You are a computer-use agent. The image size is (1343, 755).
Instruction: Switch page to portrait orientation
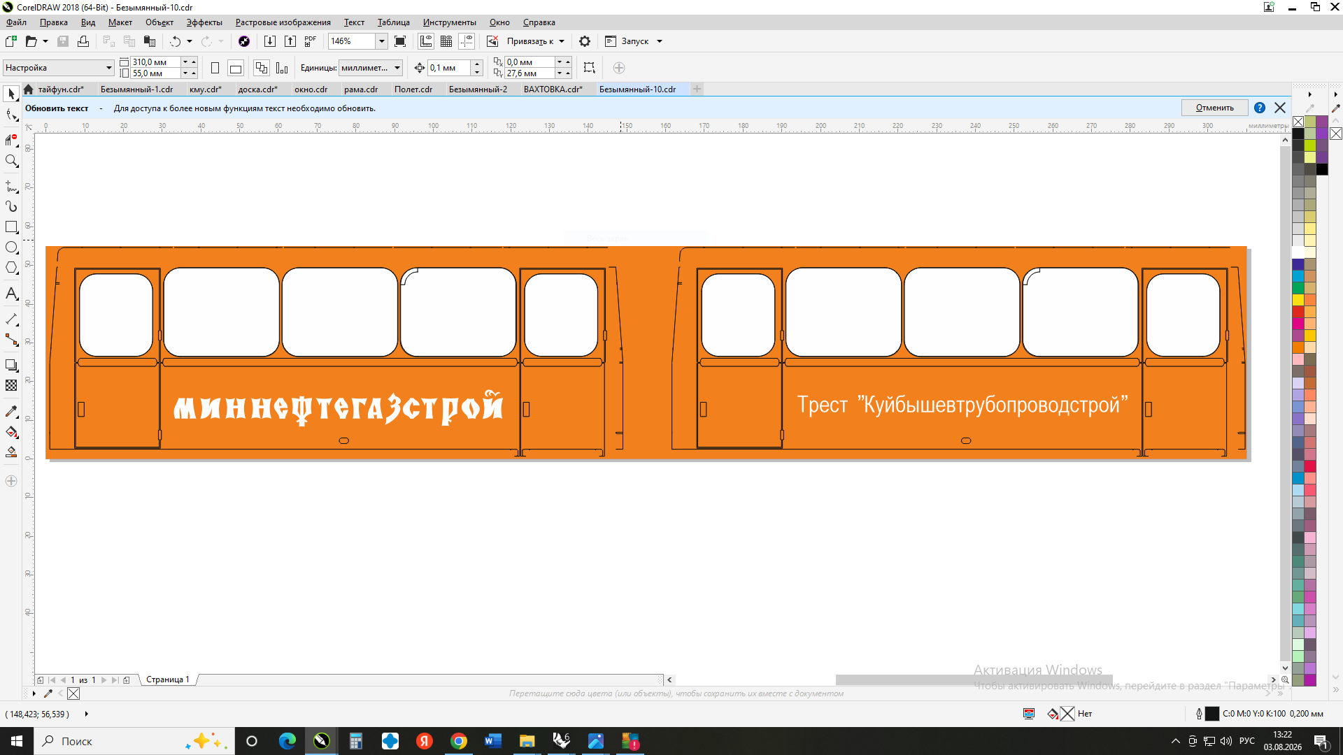[x=215, y=68]
